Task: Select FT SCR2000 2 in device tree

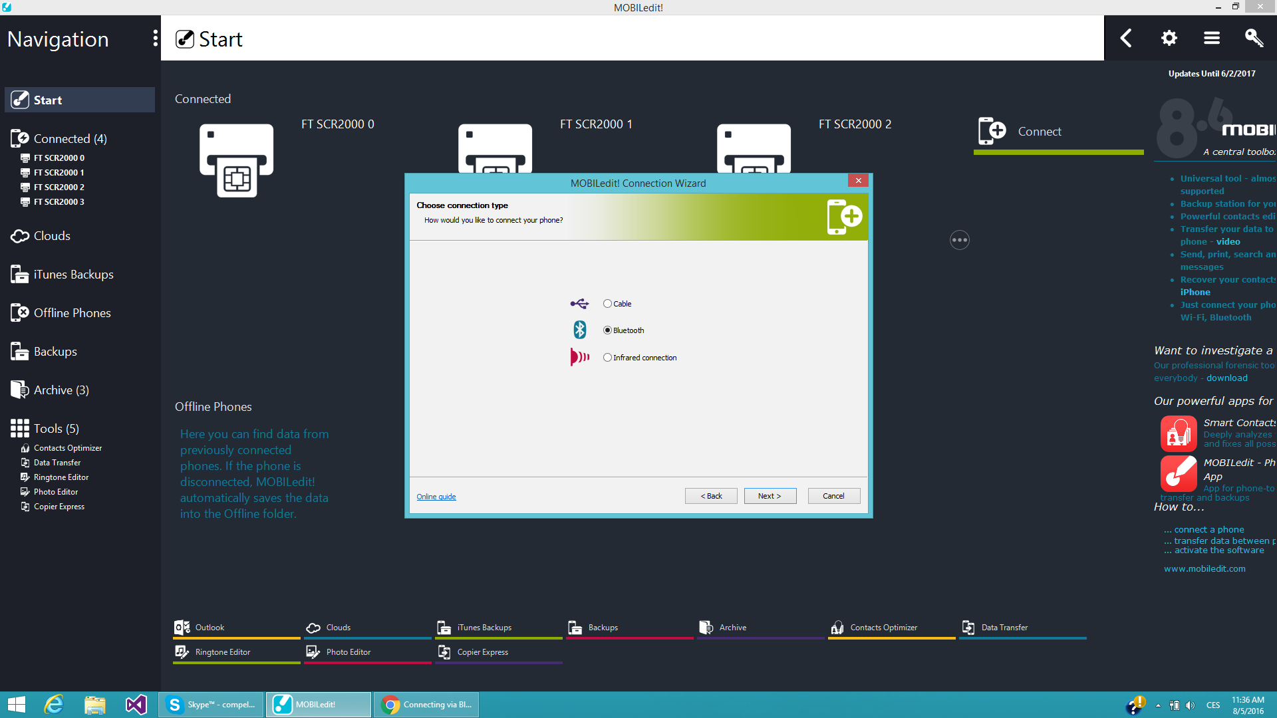Action: 59,187
